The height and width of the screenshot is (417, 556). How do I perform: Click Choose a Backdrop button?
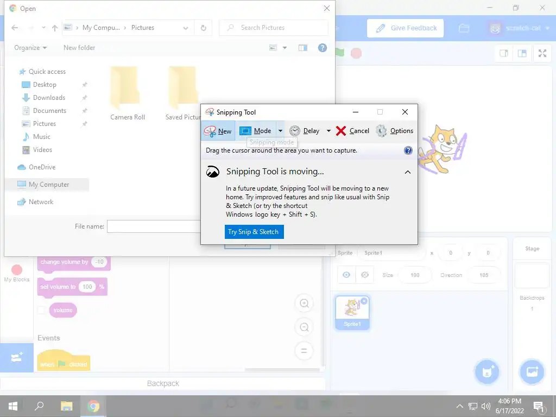point(532,371)
